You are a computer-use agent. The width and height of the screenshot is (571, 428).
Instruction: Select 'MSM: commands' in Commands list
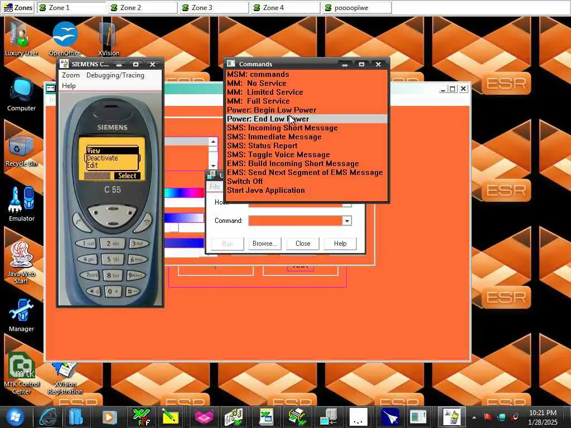[307, 74]
